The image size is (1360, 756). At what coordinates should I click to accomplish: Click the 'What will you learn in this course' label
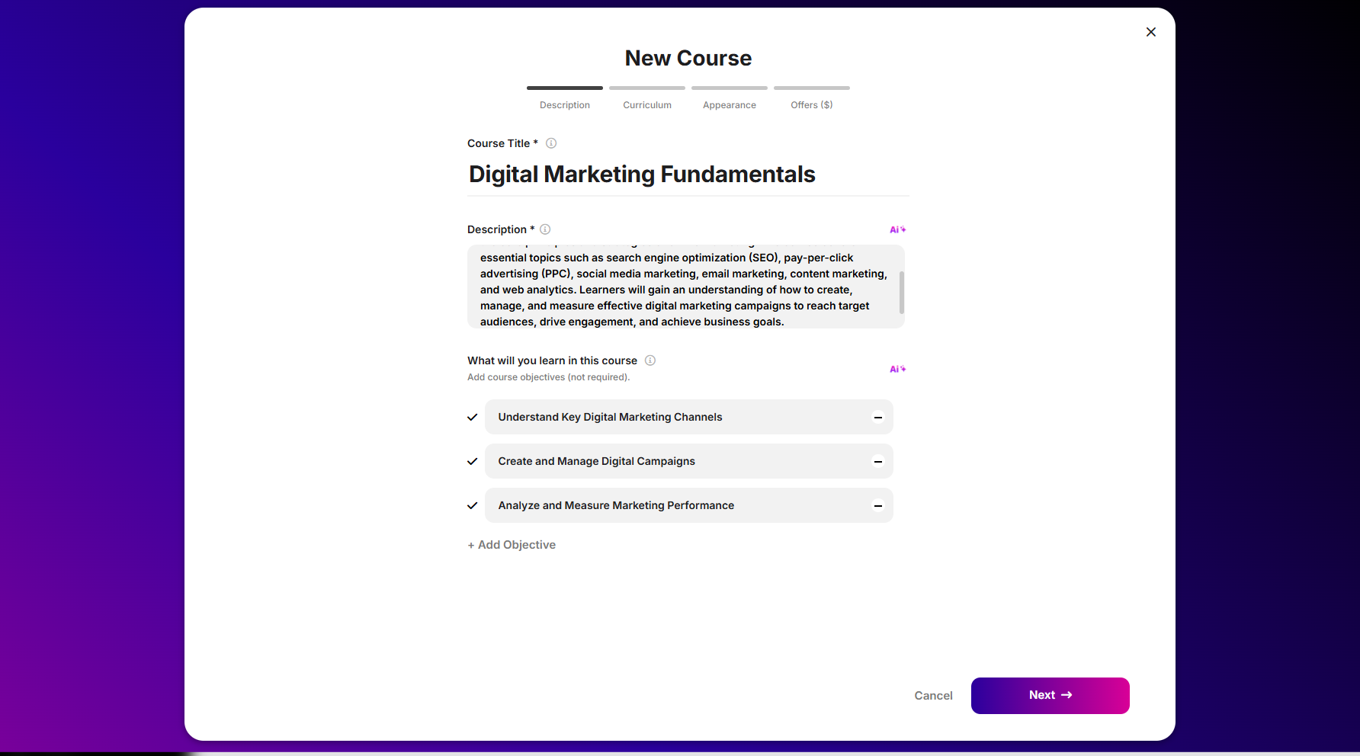(552, 360)
